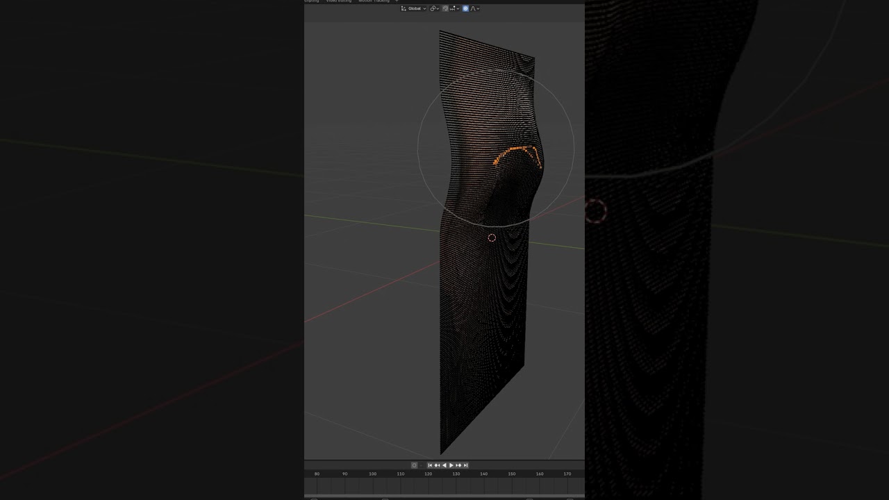The height and width of the screenshot is (500, 889).
Task: Jump to the next keyframe
Action: coord(458,465)
